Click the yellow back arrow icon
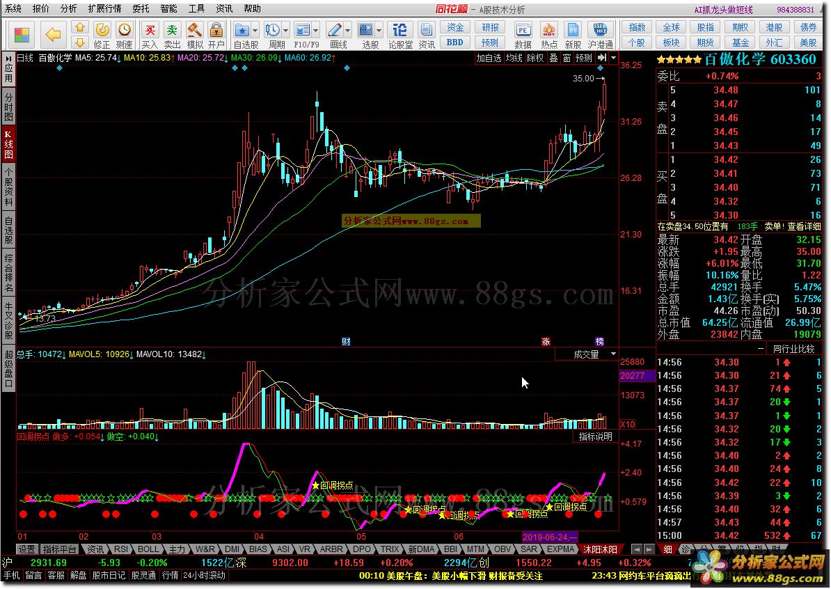 click(54, 35)
